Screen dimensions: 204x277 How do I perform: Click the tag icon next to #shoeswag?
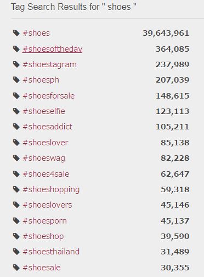pyautogui.click(x=16, y=158)
